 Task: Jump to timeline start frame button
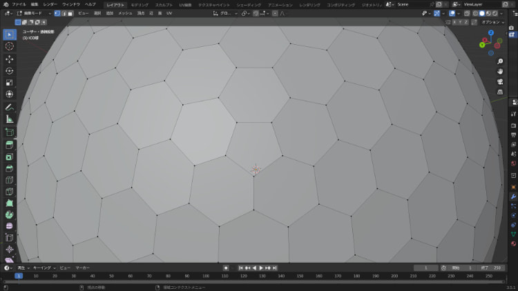[x=241, y=268]
